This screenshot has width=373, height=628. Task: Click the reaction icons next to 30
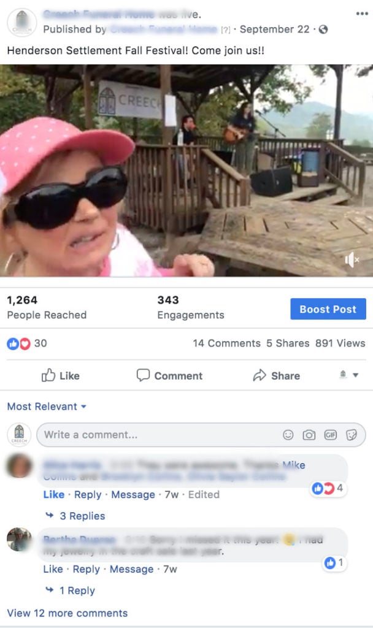coord(19,343)
